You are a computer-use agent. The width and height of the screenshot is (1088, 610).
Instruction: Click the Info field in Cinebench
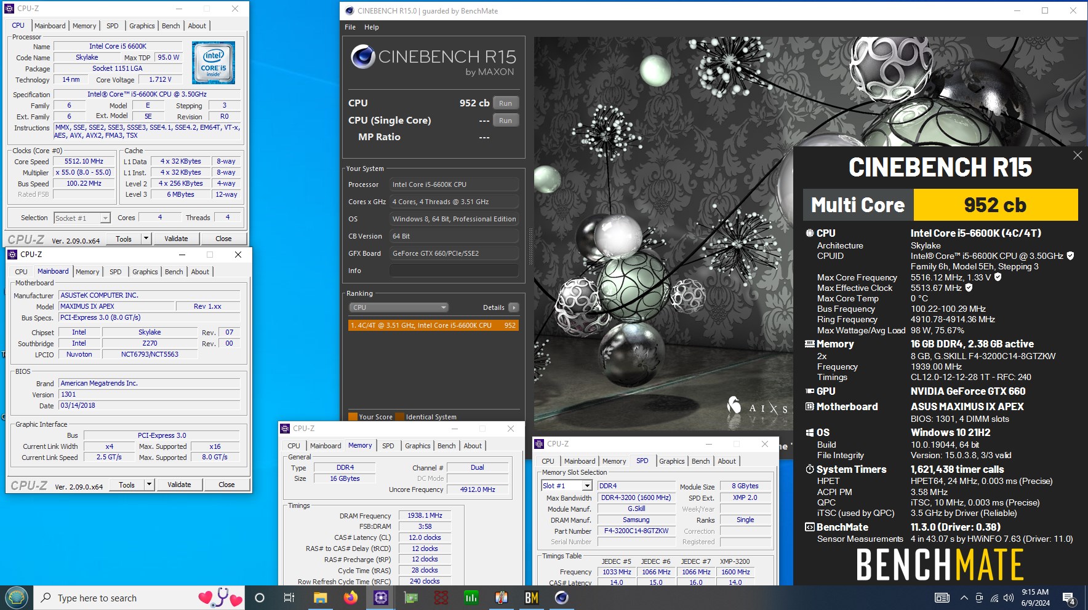tap(454, 271)
